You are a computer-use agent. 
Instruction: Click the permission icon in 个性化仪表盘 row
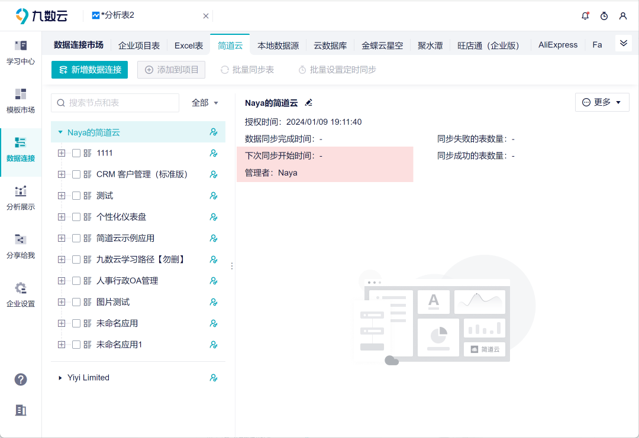click(214, 217)
